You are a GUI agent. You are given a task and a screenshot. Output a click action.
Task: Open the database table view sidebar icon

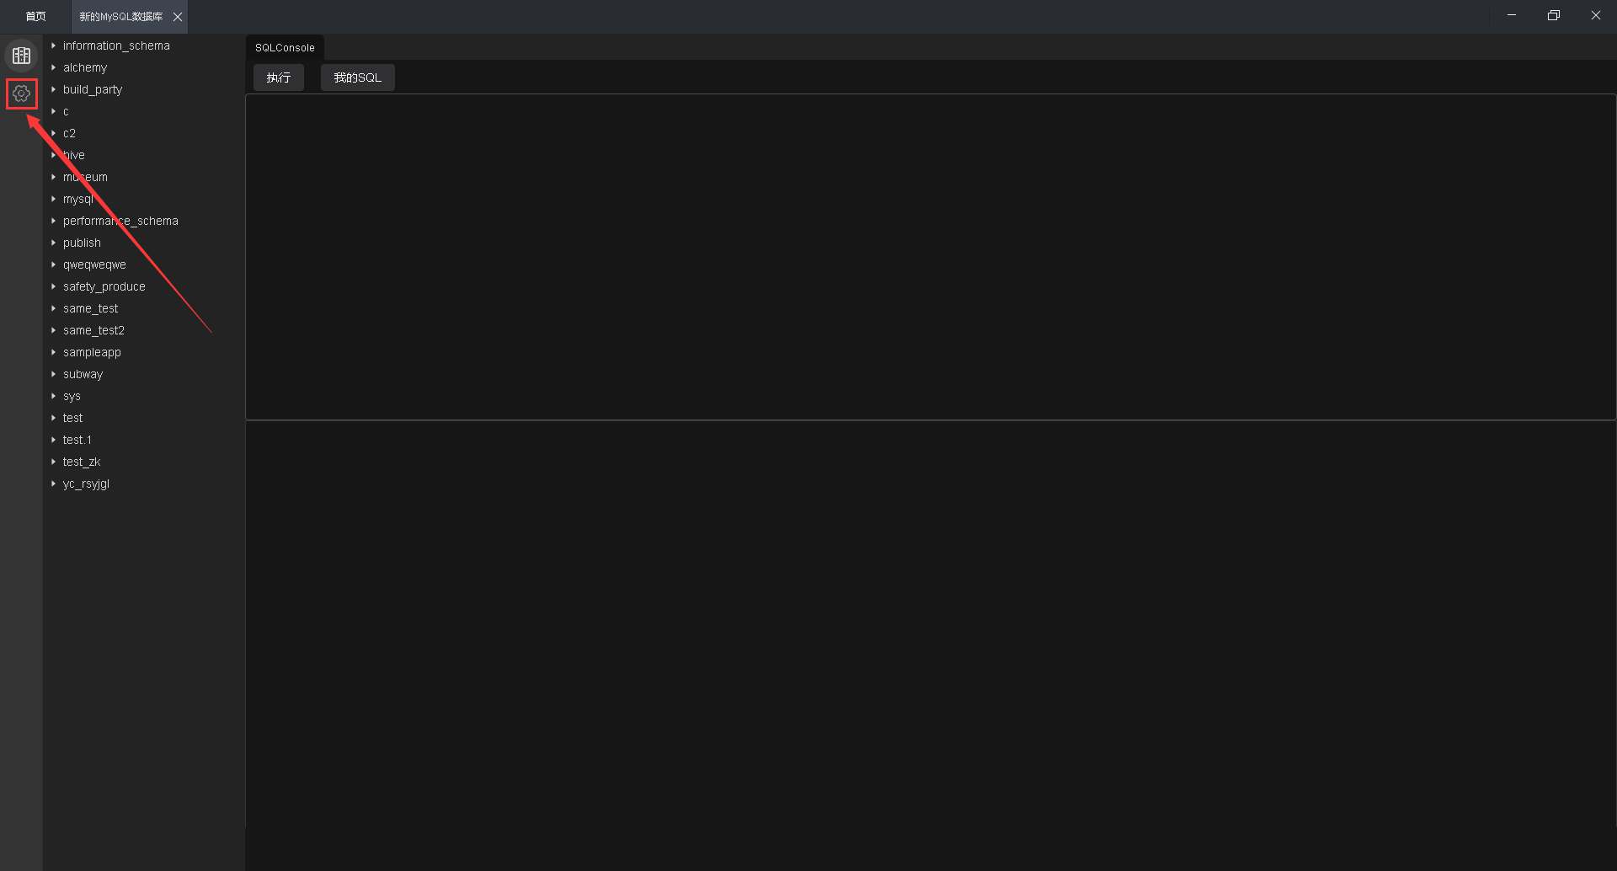coord(21,56)
